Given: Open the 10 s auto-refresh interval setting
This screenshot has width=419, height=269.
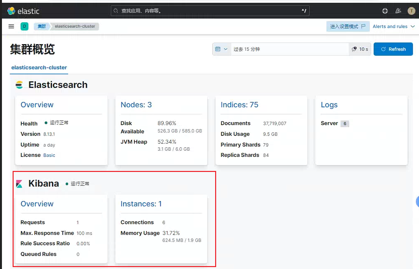Looking at the screenshot, I should pos(360,49).
